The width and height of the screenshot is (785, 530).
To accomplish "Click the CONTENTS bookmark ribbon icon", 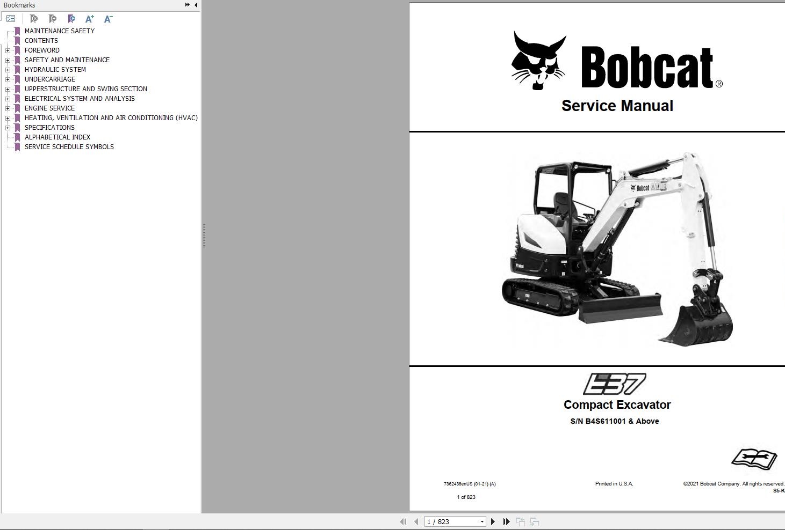I will coord(17,41).
